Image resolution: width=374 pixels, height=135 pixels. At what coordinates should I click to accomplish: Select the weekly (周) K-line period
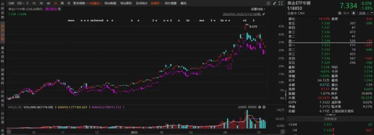[x=62, y=3]
